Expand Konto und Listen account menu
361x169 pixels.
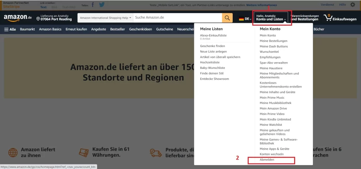coord(271,18)
